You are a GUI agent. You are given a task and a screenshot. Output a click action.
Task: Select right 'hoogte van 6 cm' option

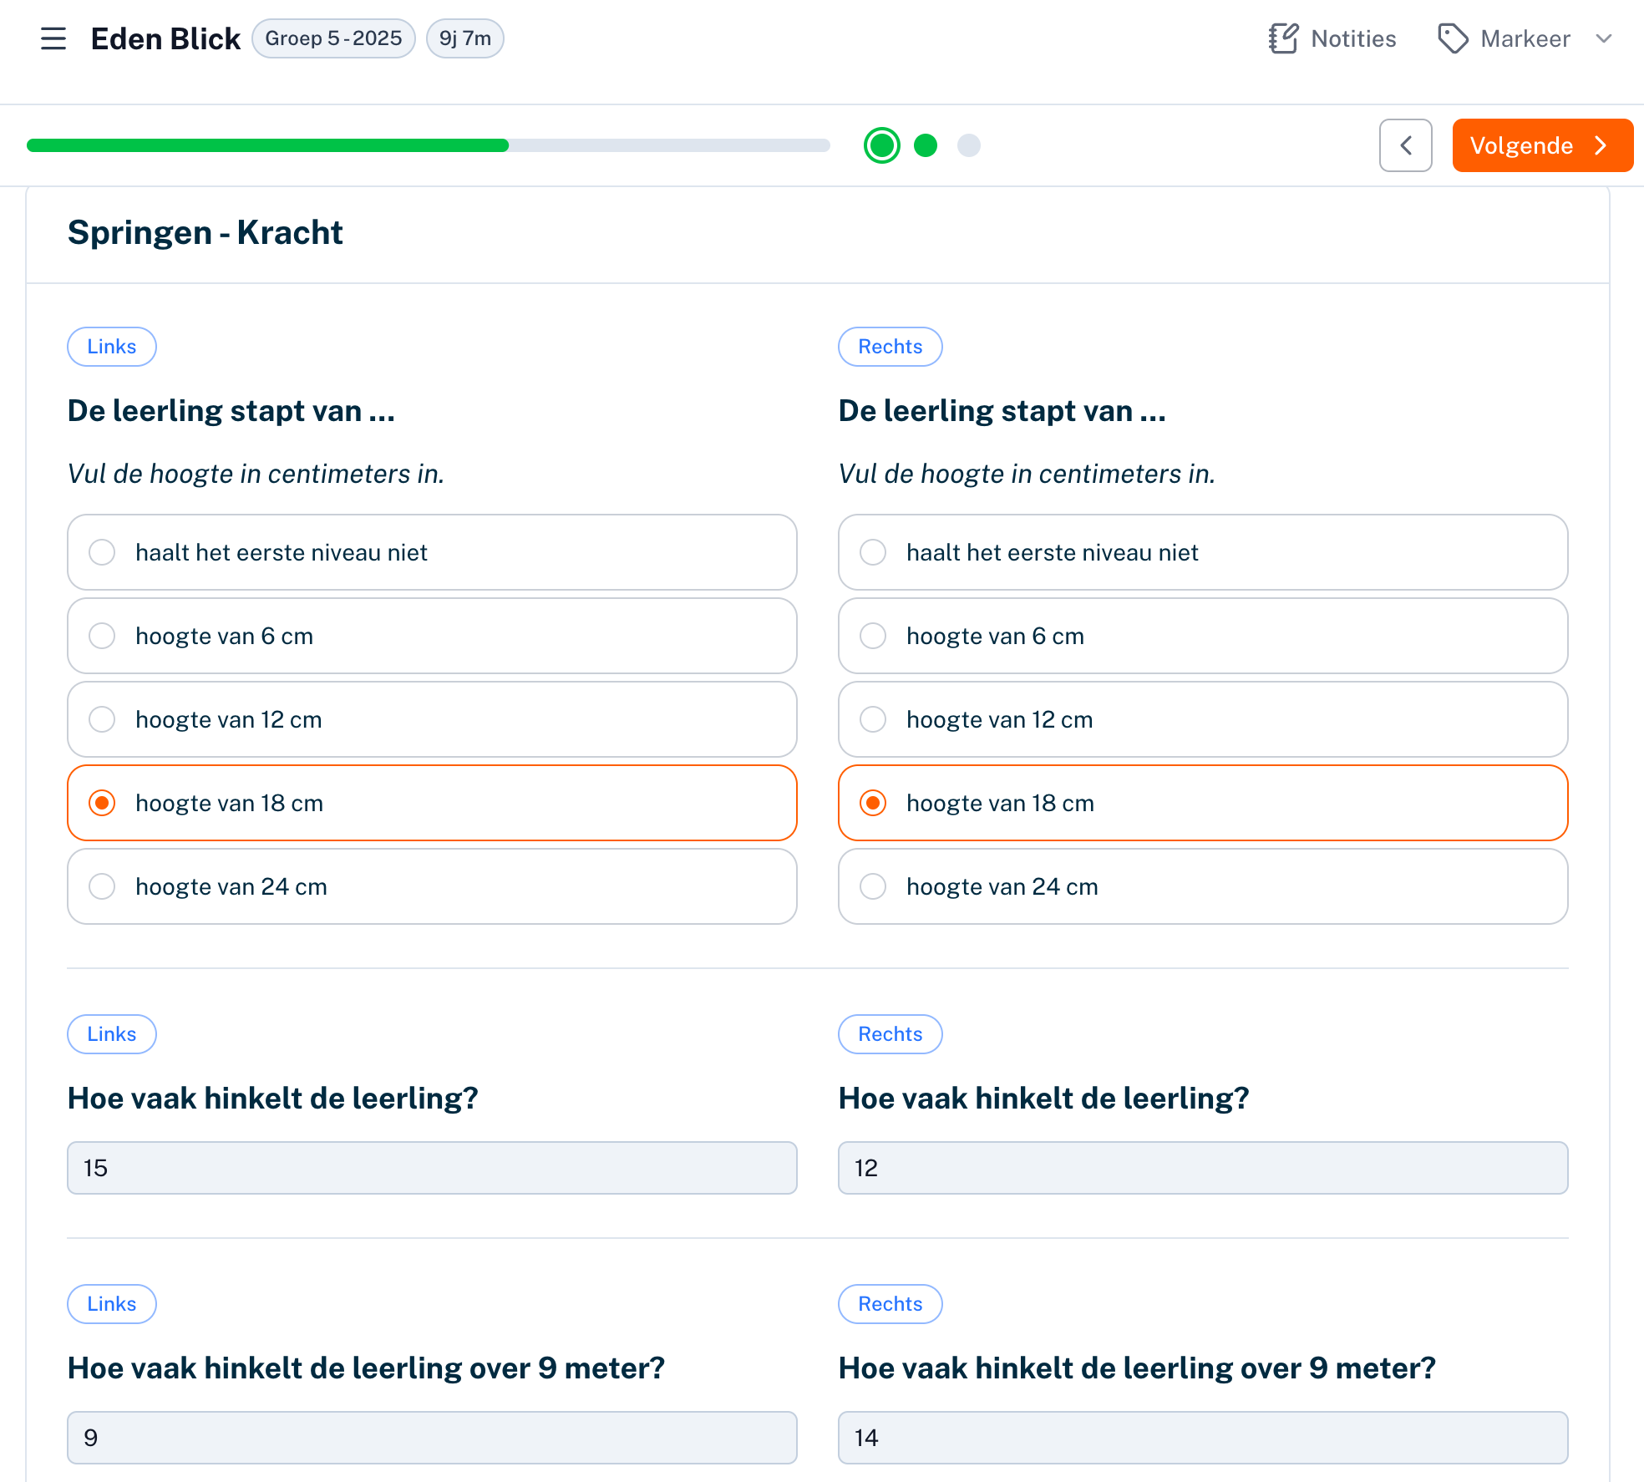pos(1203,636)
